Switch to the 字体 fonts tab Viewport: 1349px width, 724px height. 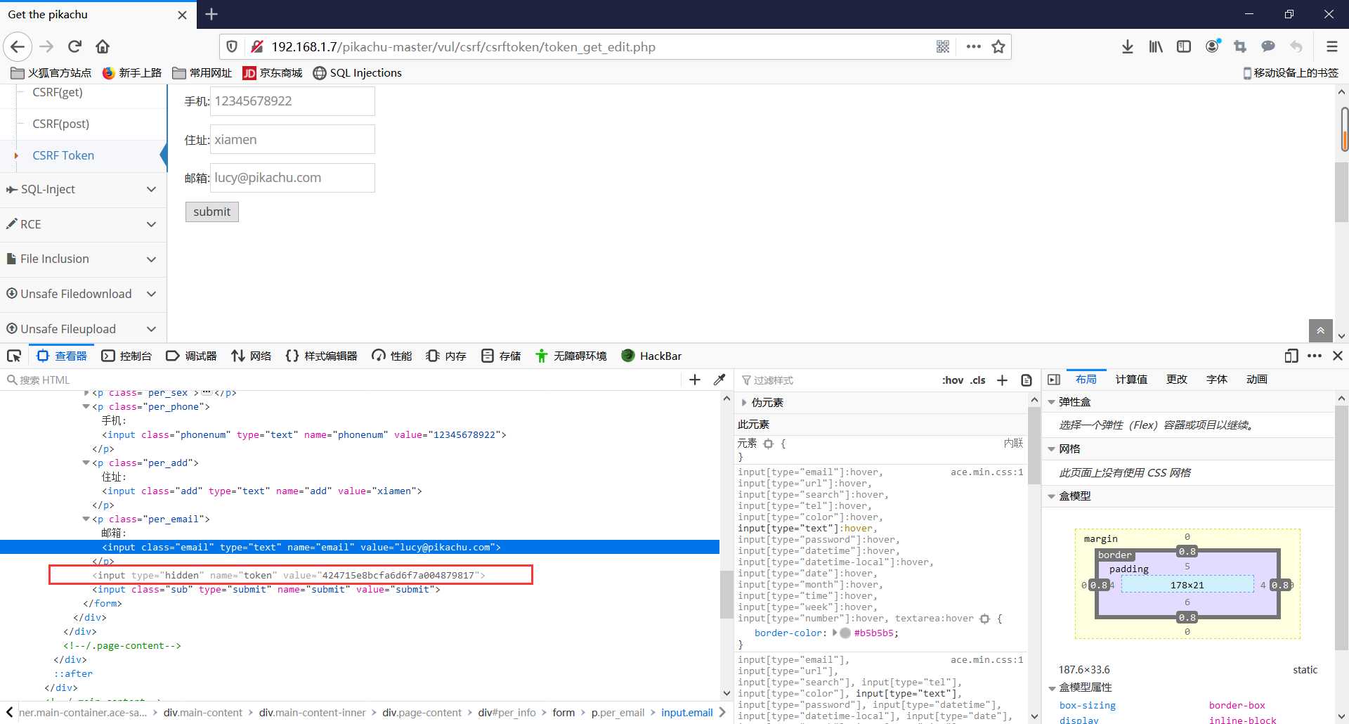[1217, 380]
